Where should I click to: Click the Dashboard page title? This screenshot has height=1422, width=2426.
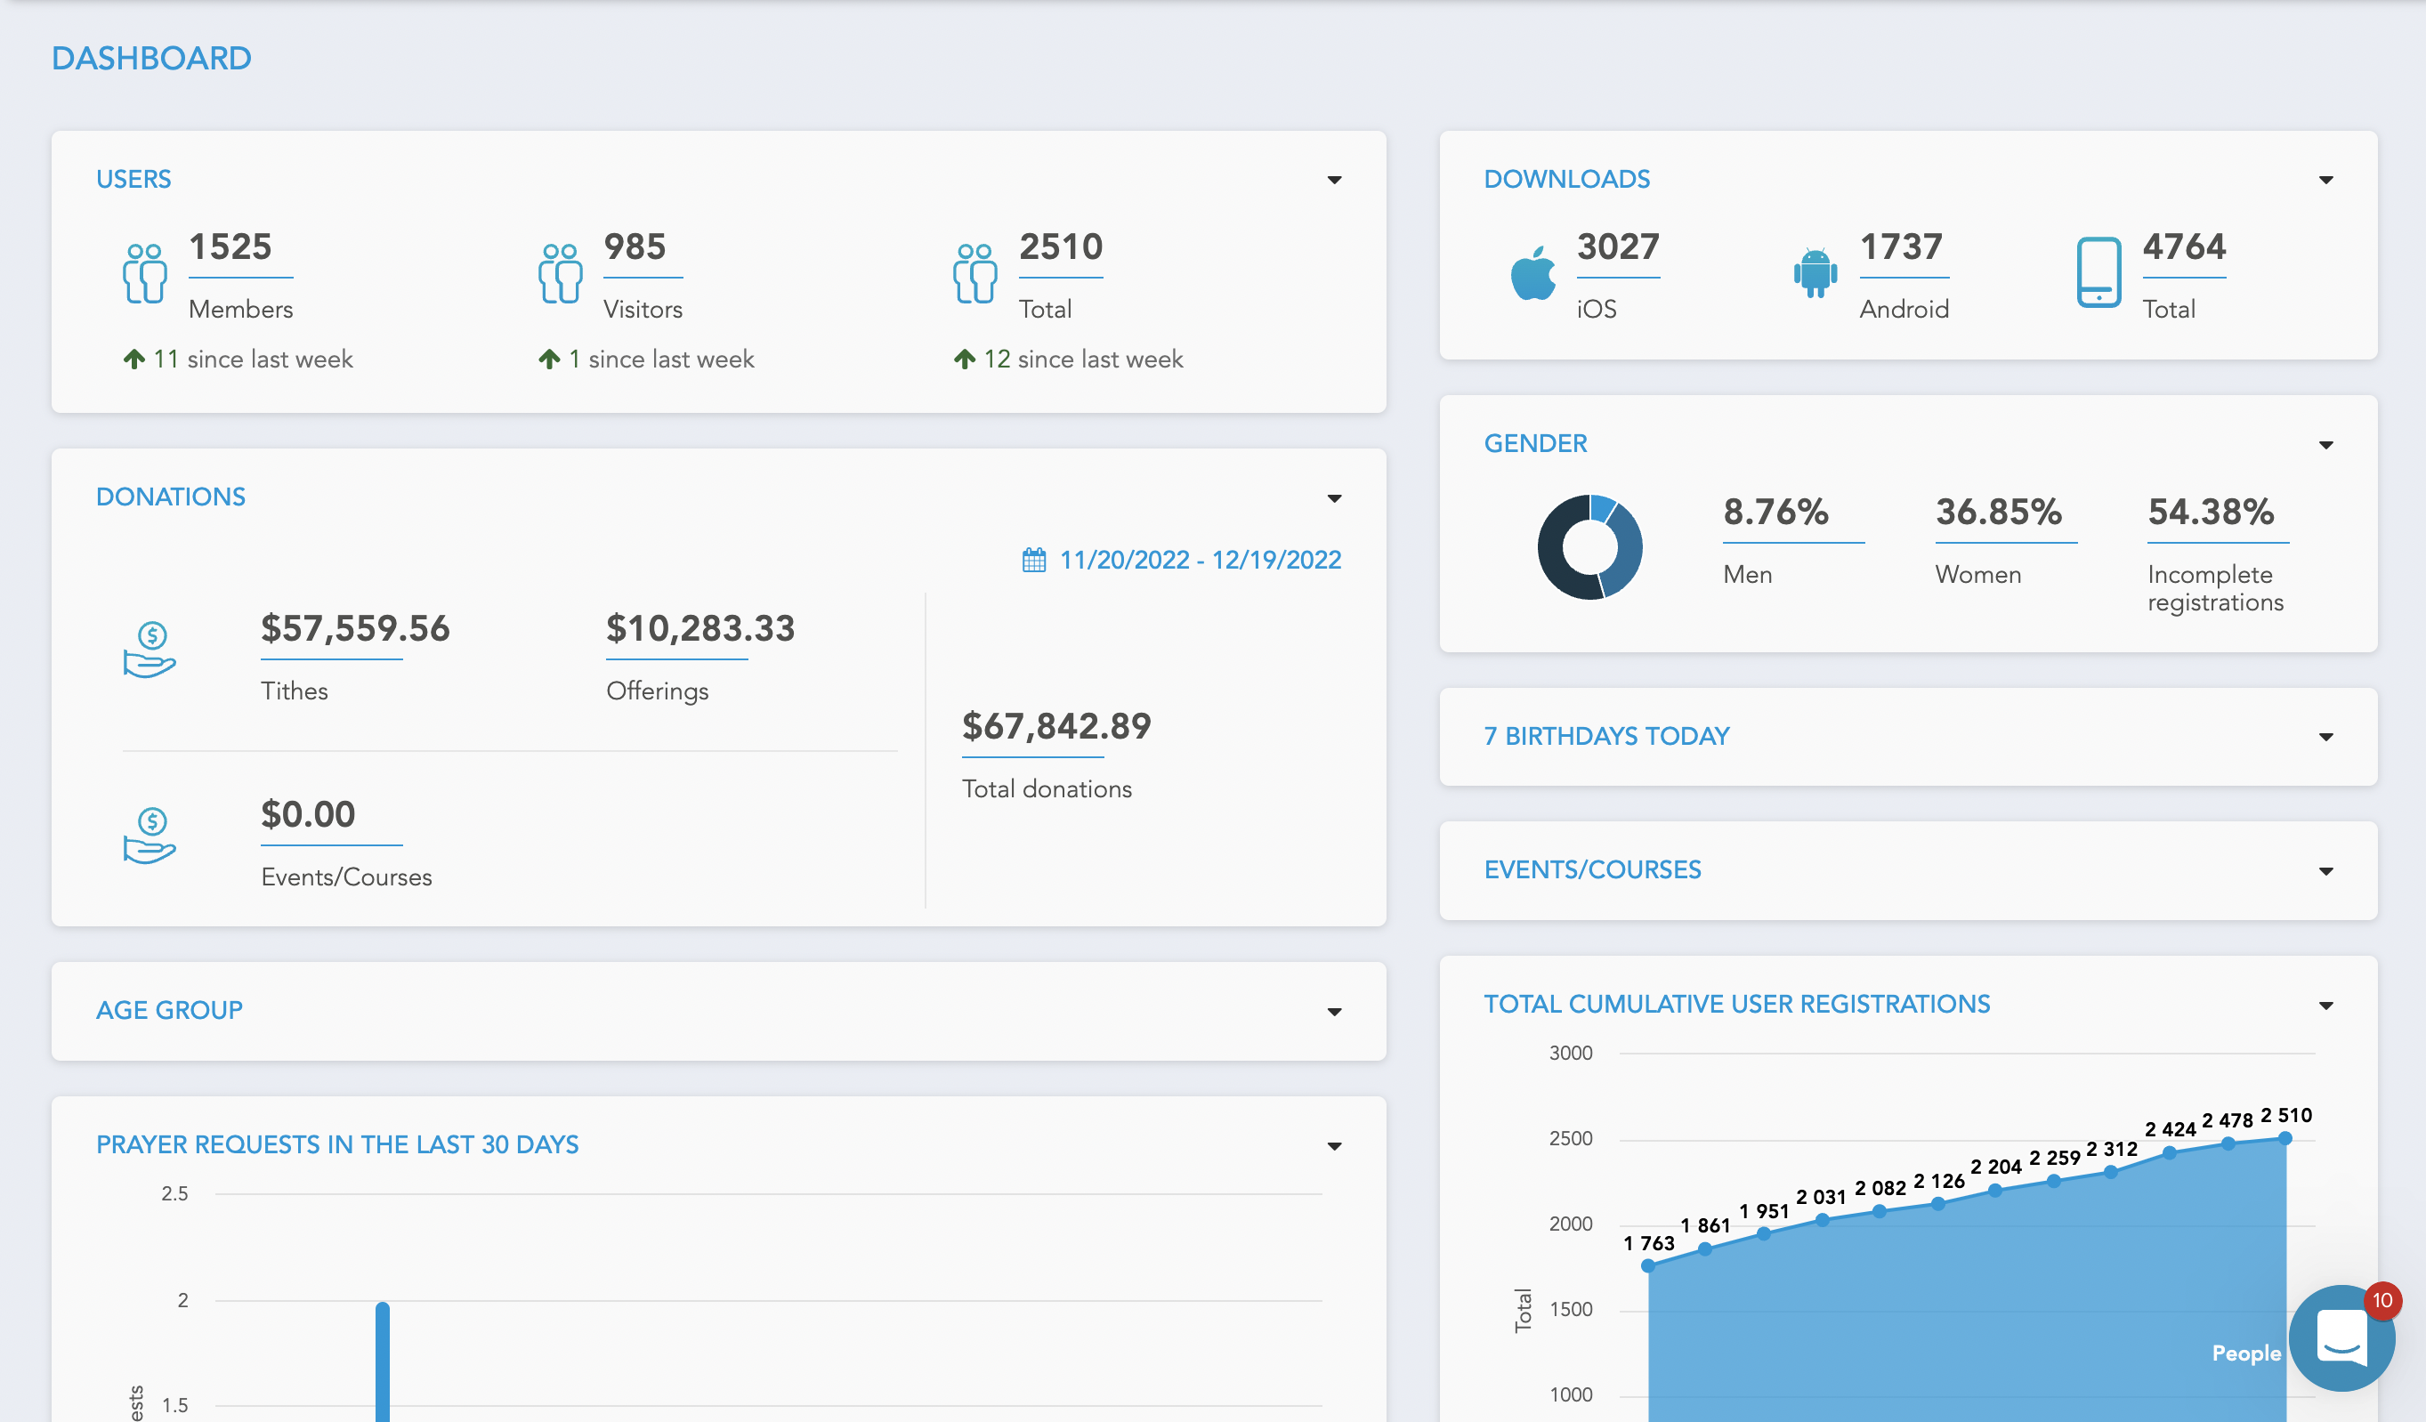[151, 59]
